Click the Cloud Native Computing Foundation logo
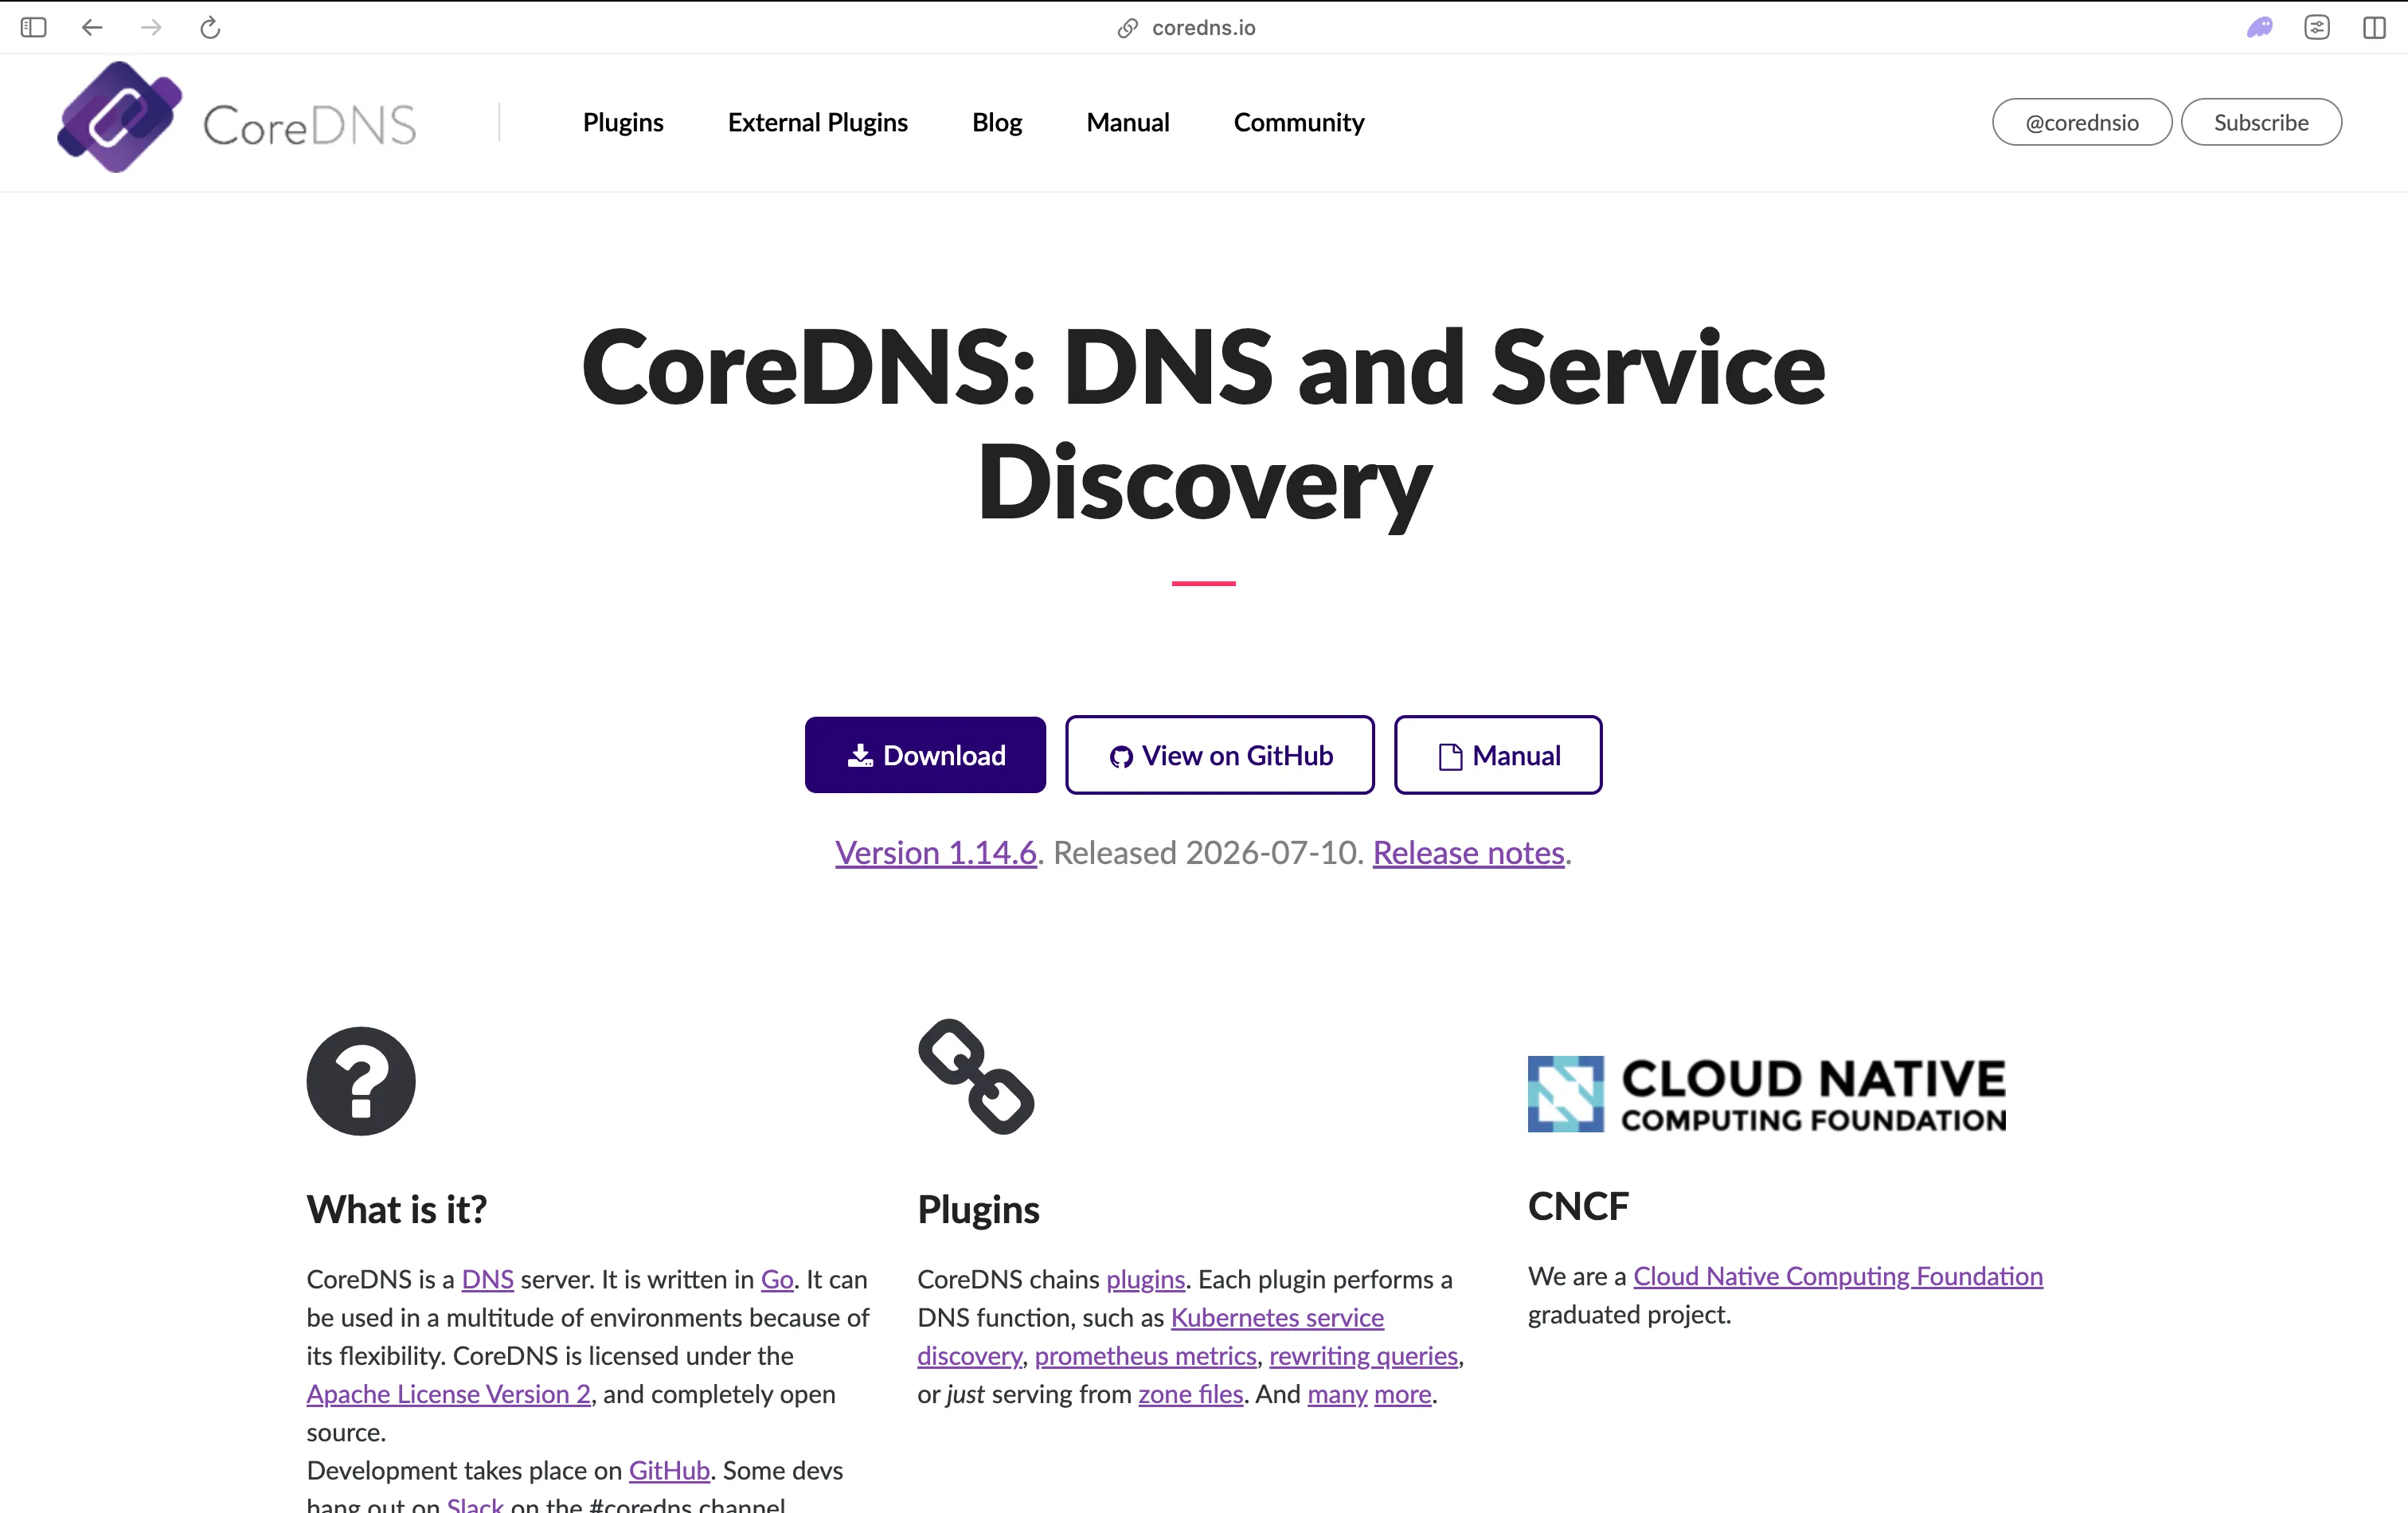The height and width of the screenshot is (1513, 2408). 1767,1094
